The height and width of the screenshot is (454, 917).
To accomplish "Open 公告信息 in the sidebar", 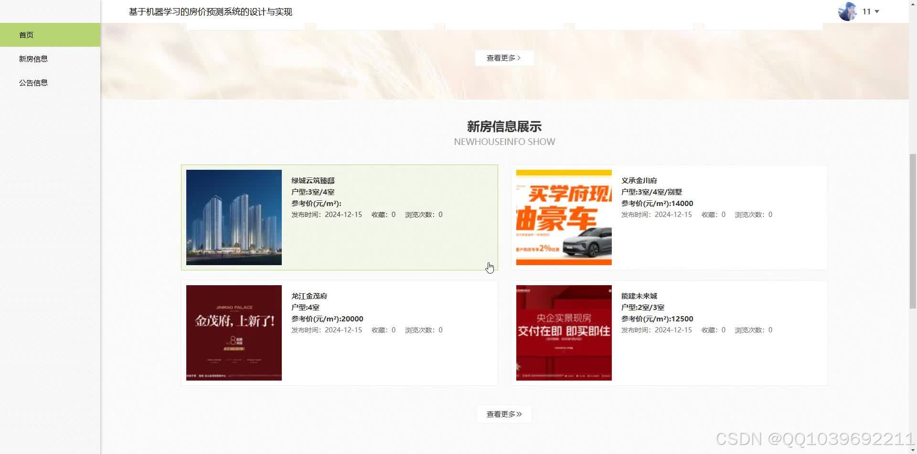I will 50,83.
